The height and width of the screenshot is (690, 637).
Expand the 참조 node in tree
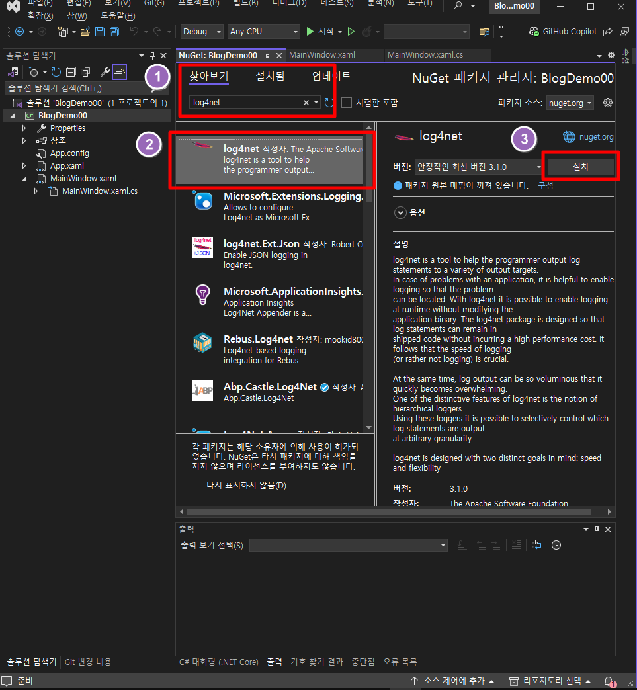click(x=24, y=141)
